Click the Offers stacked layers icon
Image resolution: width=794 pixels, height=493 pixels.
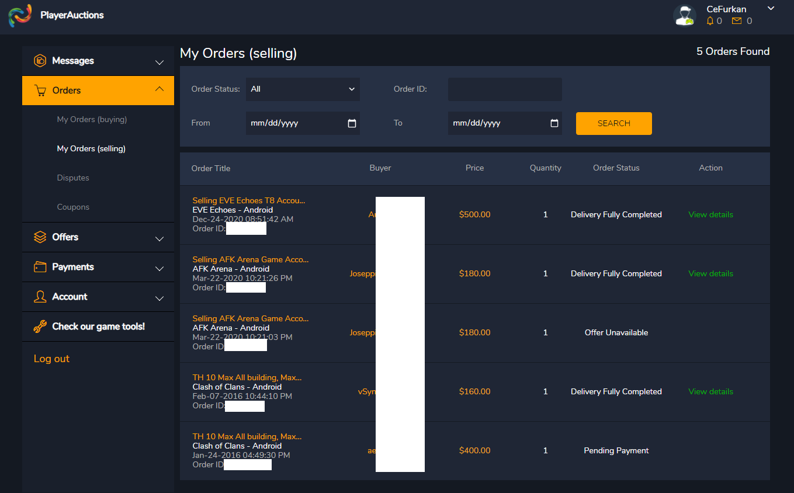40,237
